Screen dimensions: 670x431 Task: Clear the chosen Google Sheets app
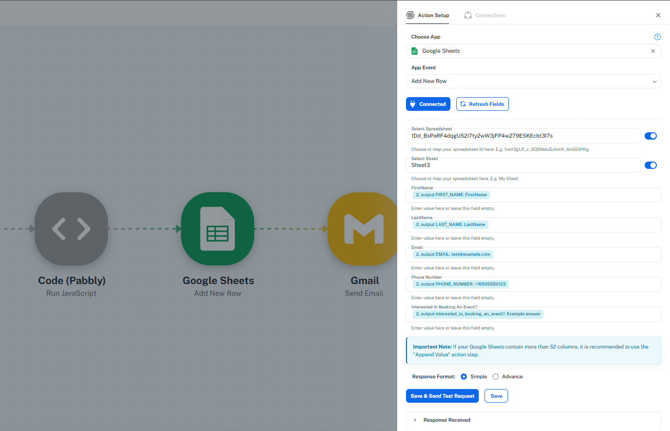pos(653,51)
